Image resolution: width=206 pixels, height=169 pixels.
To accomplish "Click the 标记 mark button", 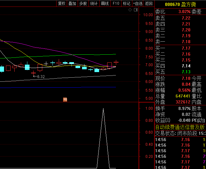I will click(x=126, y=3).
